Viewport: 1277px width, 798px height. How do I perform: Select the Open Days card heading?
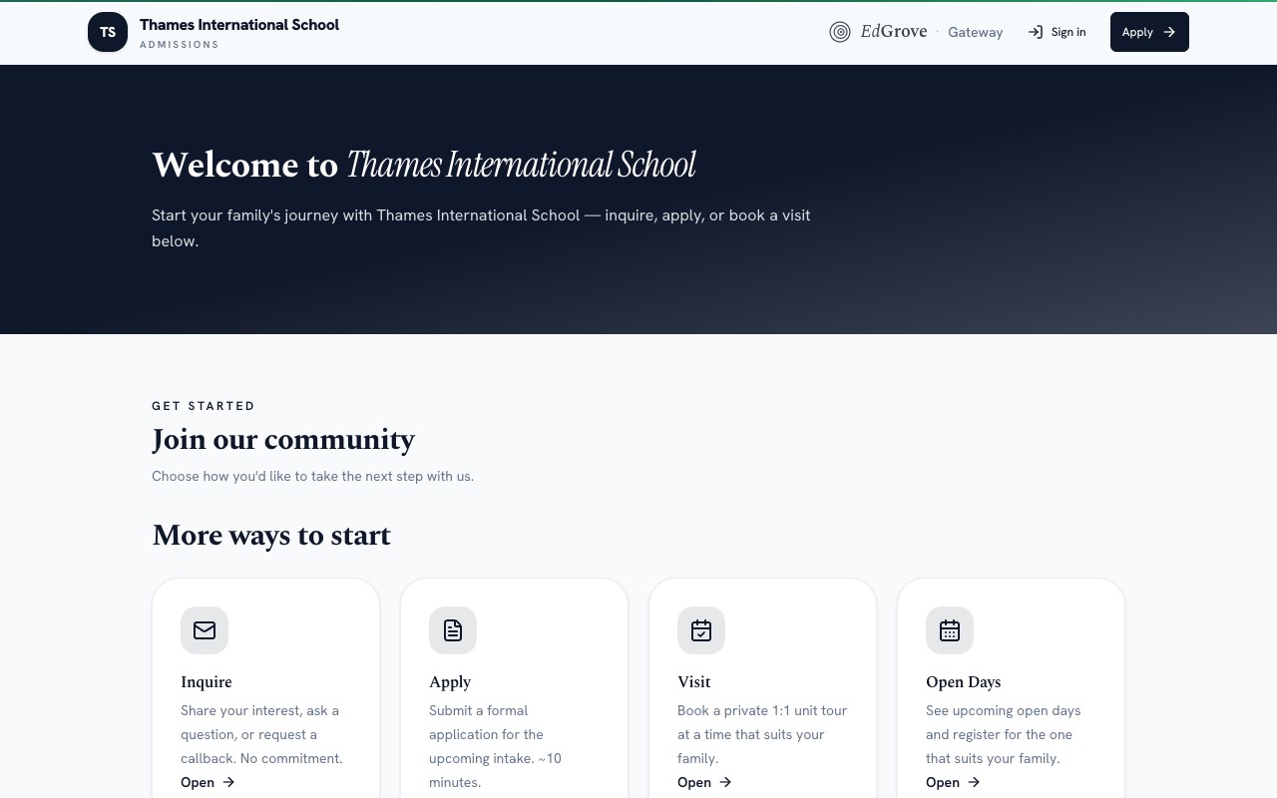coord(964,682)
